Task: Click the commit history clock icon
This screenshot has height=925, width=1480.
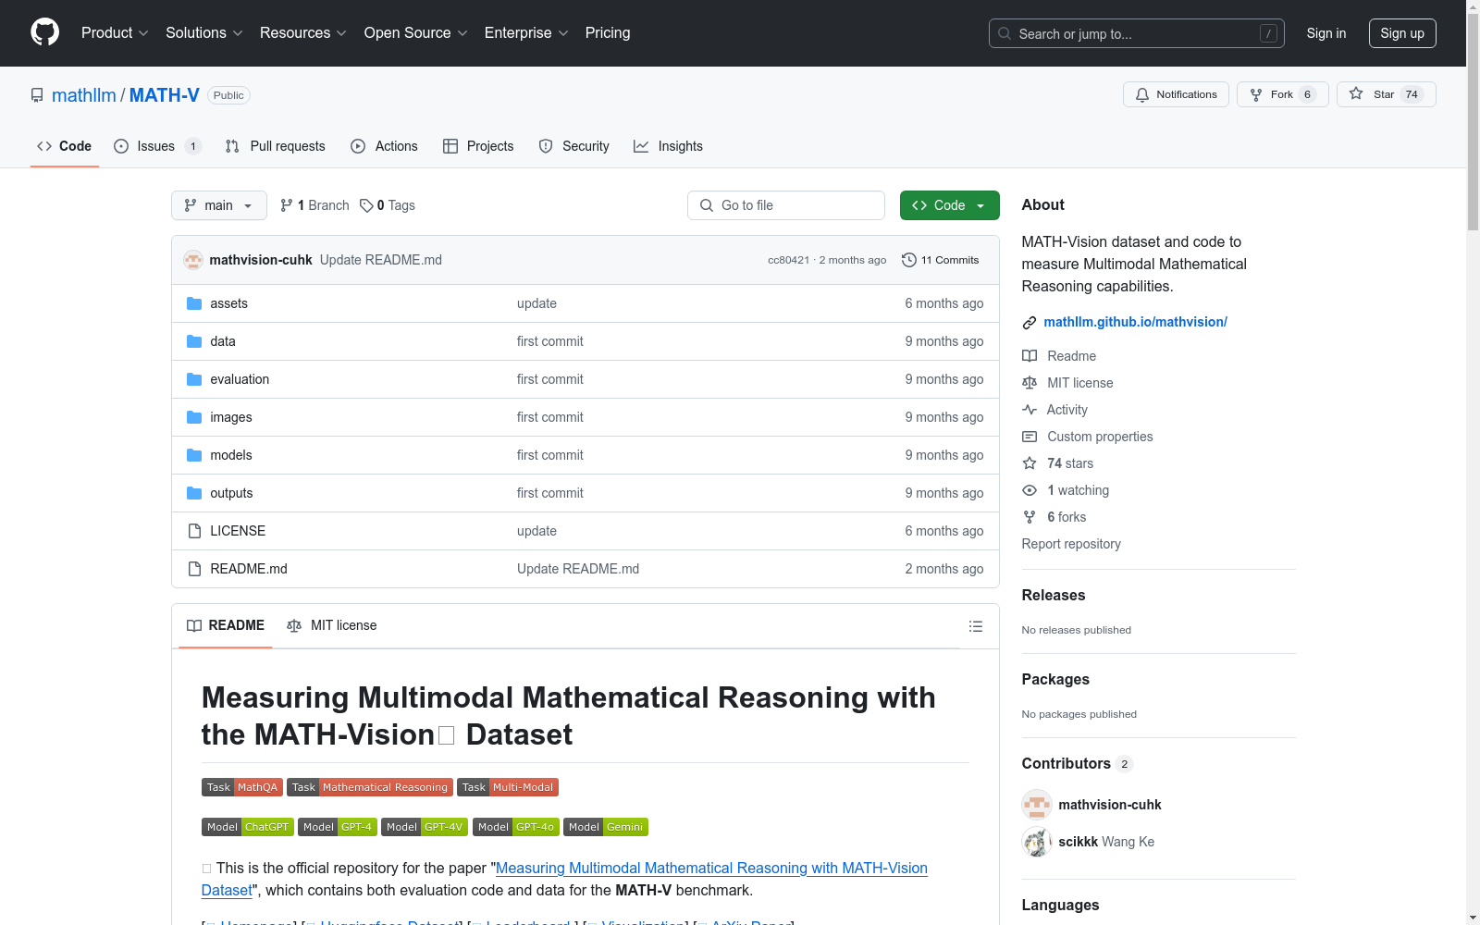Action: pos(908,260)
